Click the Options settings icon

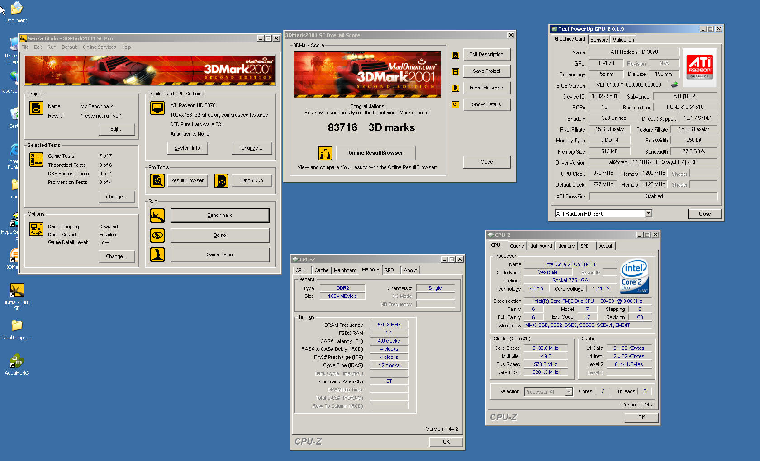[x=36, y=229]
